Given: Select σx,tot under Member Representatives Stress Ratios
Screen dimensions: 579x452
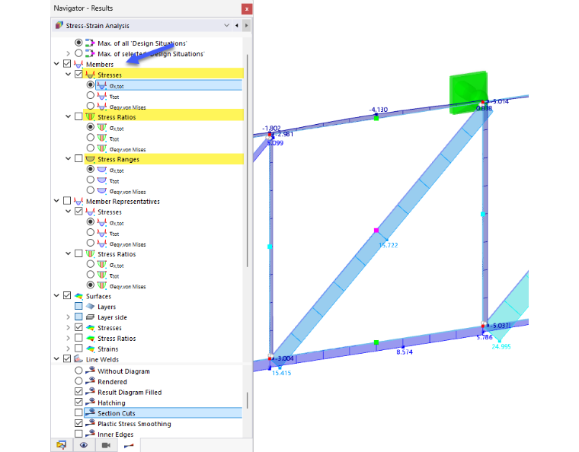Looking at the screenshot, I should (90, 264).
